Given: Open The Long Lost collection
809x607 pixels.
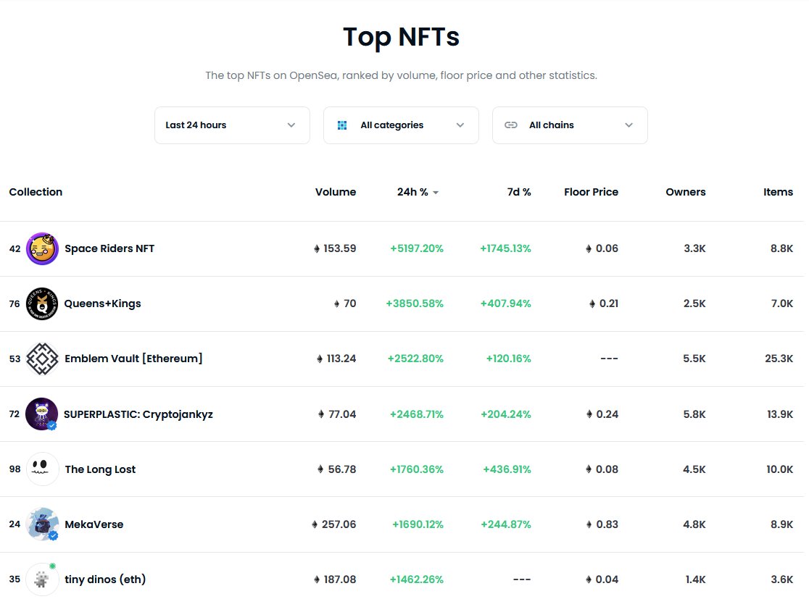Looking at the screenshot, I should pos(100,469).
